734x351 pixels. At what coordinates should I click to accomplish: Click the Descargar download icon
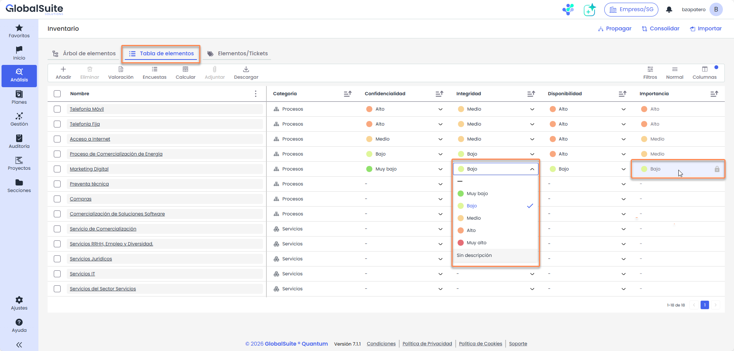pos(246,70)
